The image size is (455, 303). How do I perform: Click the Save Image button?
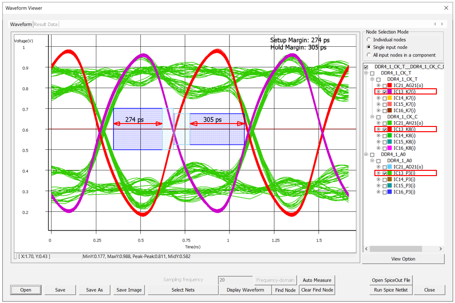(129, 290)
